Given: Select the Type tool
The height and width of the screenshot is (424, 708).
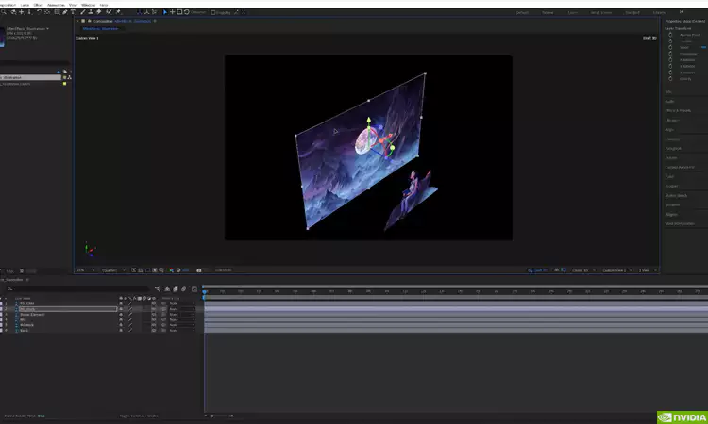Looking at the screenshot, I should point(73,12).
